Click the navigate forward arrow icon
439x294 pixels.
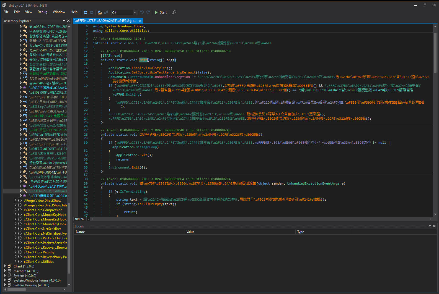click(x=92, y=12)
